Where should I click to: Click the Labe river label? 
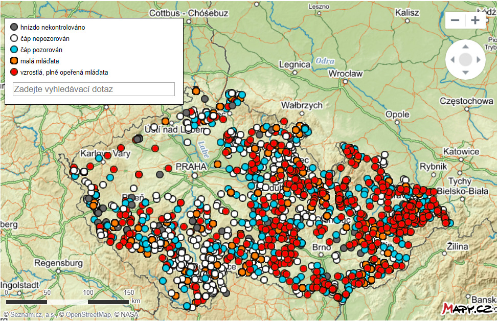203,150
